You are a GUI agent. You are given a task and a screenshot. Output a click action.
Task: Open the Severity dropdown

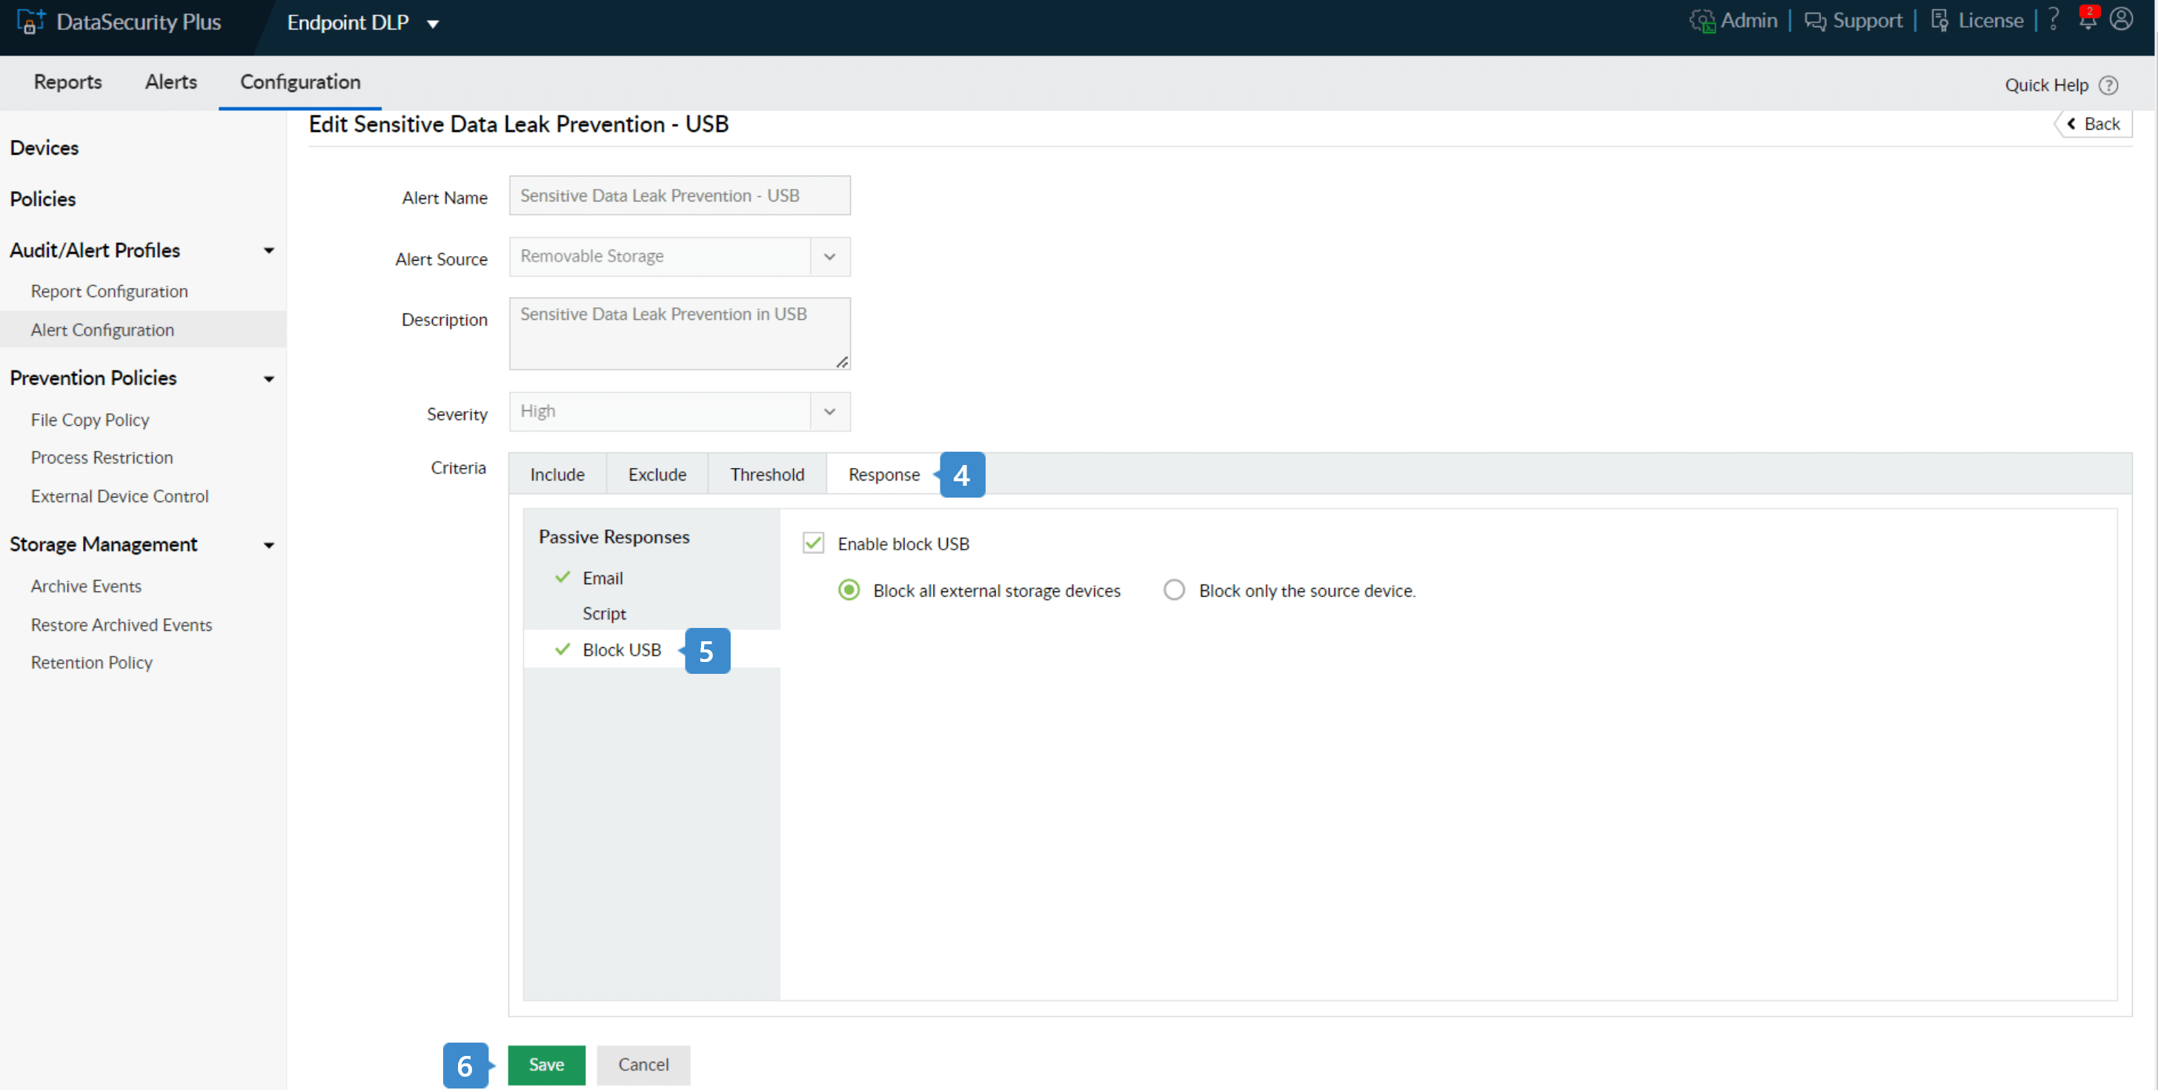[x=829, y=412]
